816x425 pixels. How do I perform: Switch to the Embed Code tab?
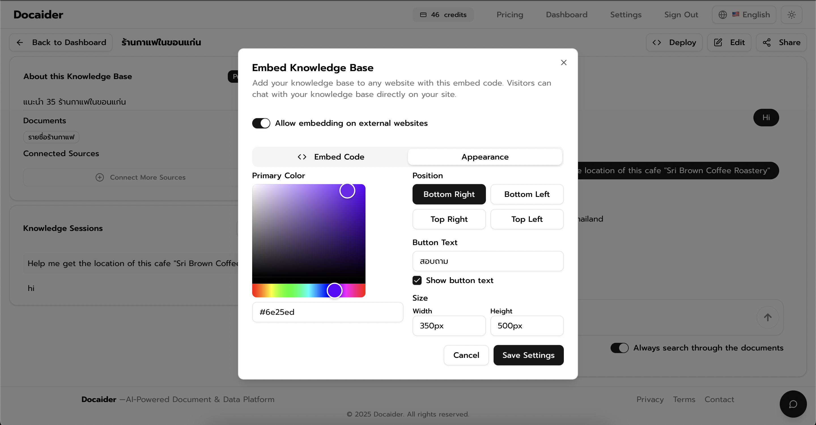point(331,157)
